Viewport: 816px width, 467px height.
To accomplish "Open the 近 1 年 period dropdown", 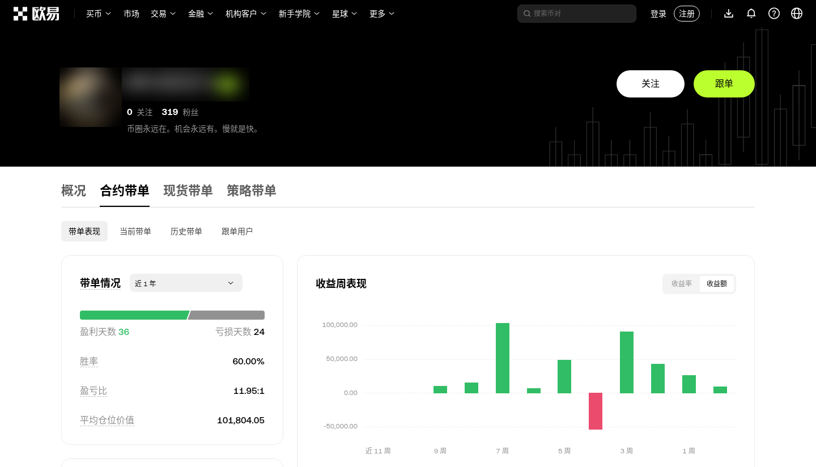I will tap(186, 283).
